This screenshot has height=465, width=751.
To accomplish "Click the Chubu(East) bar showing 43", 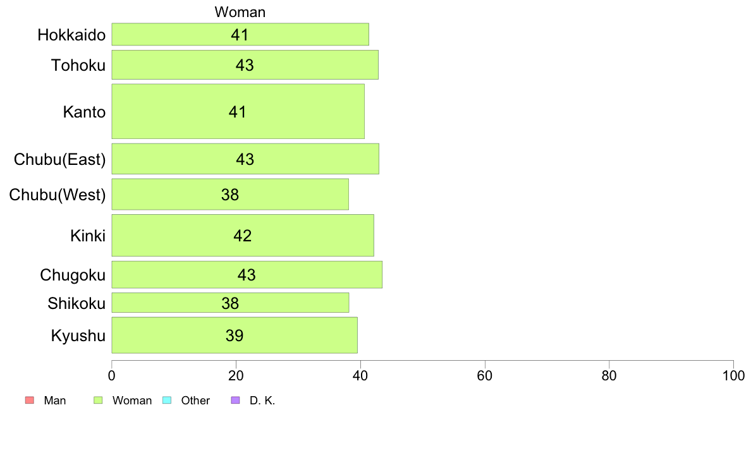I will tap(245, 159).
